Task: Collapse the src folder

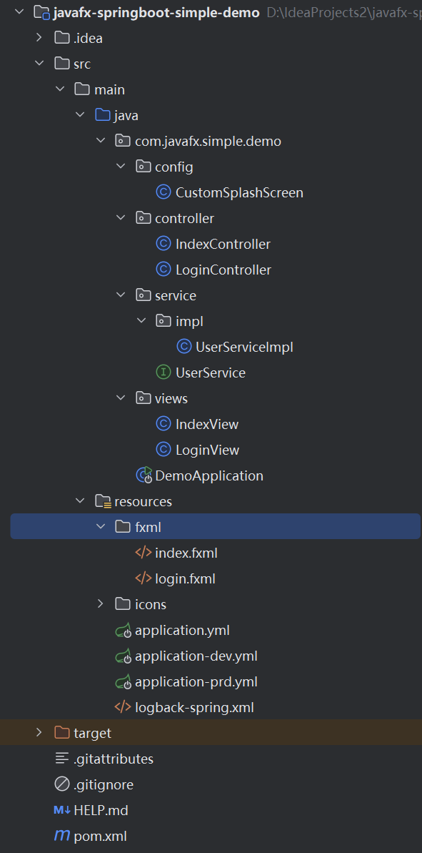Action: 40,63
